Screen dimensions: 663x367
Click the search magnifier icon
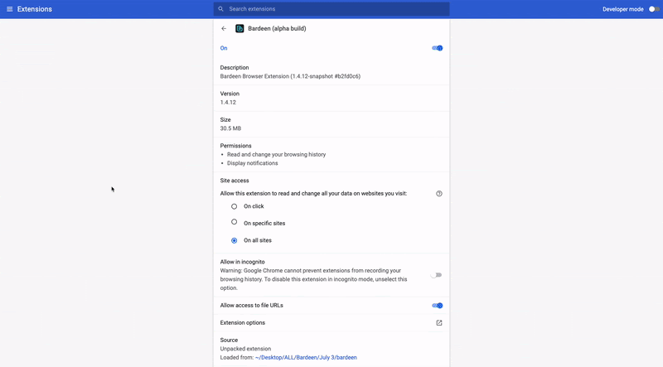coord(220,9)
